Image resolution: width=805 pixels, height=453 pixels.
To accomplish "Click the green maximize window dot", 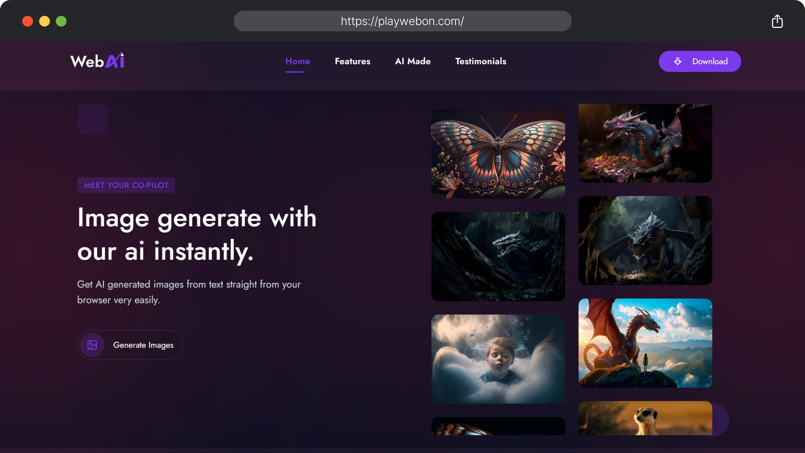I will click(61, 21).
